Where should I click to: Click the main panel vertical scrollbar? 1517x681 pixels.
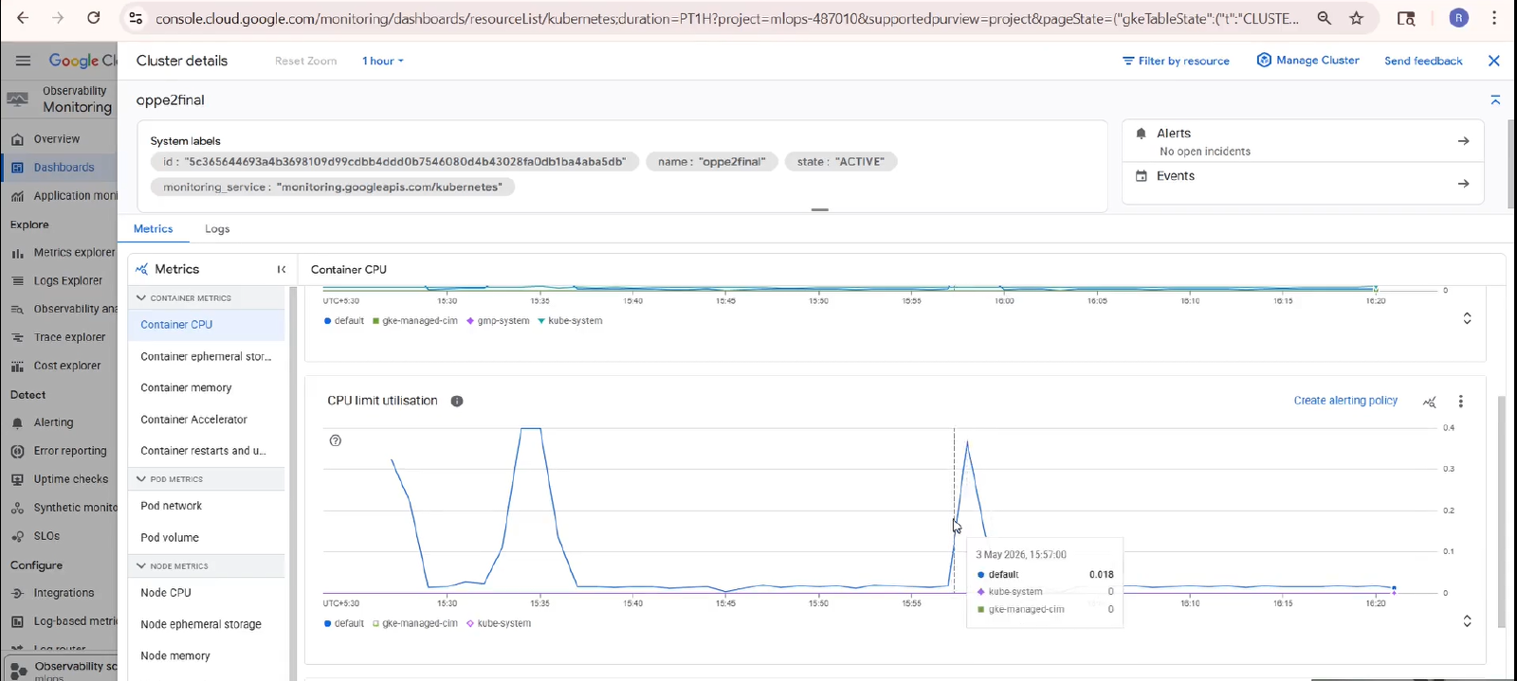click(x=1501, y=511)
